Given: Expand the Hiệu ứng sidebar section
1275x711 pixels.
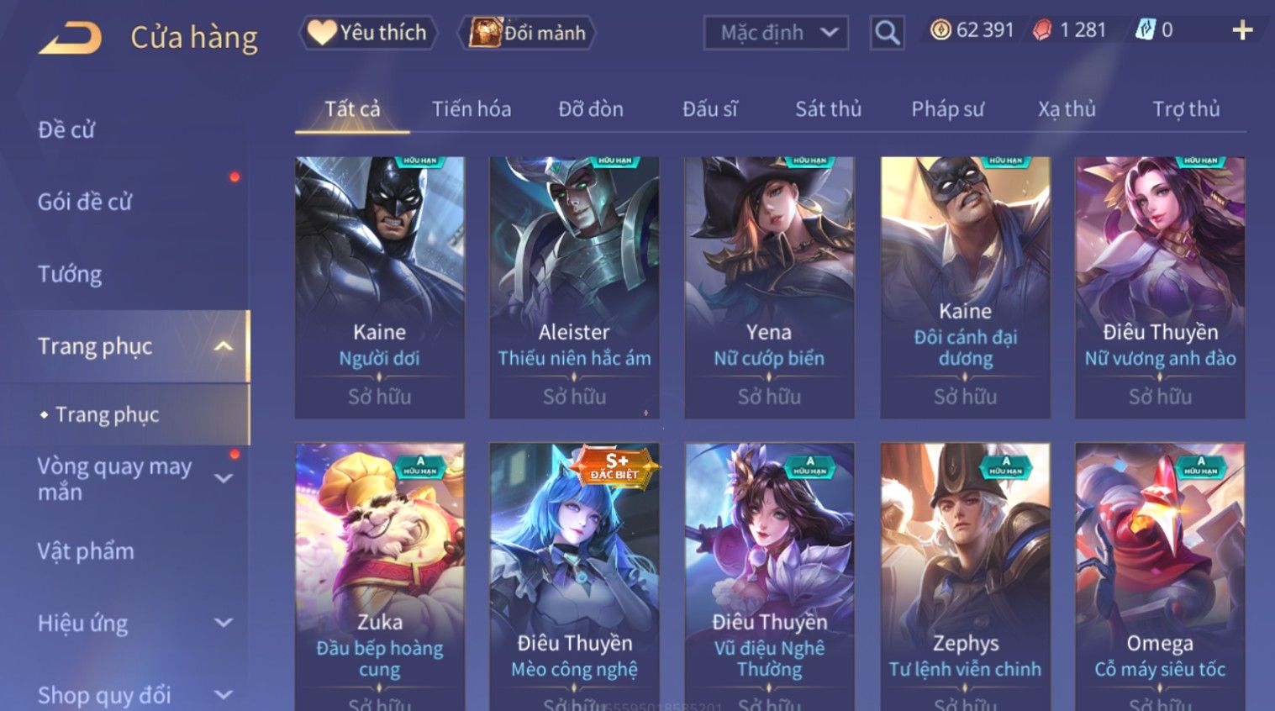Looking at the screenshot, I should click(x=224, y=623).
